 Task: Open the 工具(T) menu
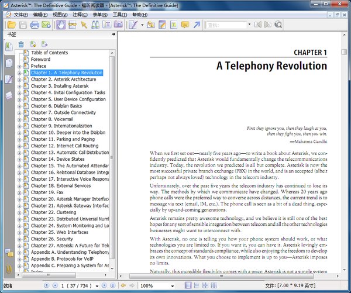(120, 14)
